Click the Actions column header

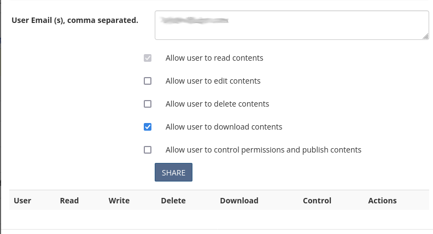click(382, 201)
